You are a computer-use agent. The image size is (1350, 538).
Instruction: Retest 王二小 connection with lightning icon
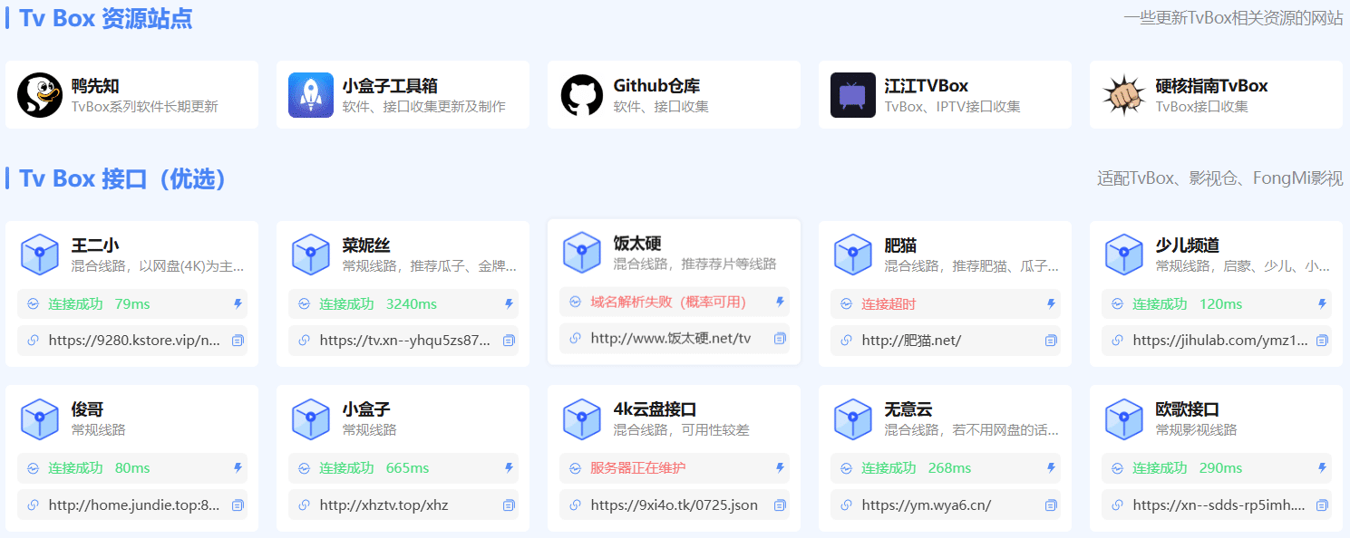(x=238, y=303)
